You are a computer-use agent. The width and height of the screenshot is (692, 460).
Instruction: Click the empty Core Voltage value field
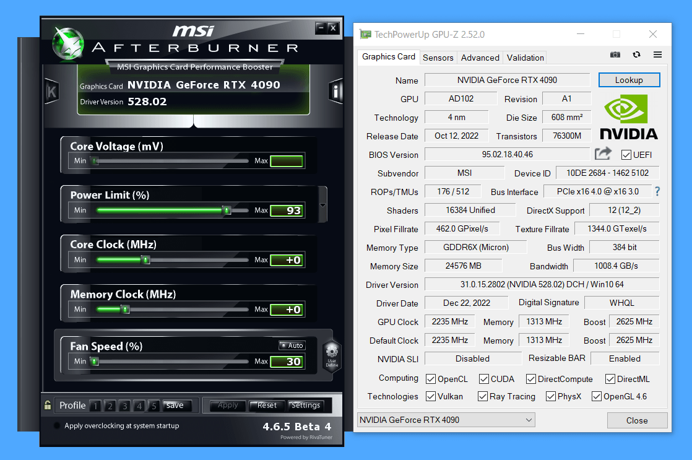tap(287, 161)
